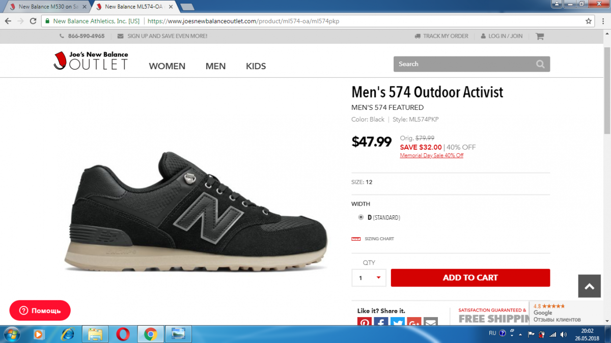The image size is (611, 343).
Task: Open the KIDS navigation menu
Action: 256,66
